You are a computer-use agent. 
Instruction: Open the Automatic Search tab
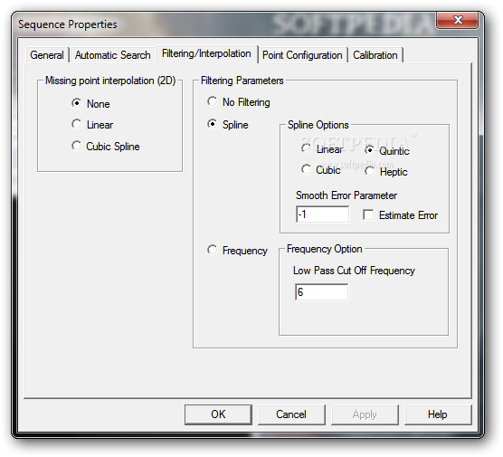112,55
